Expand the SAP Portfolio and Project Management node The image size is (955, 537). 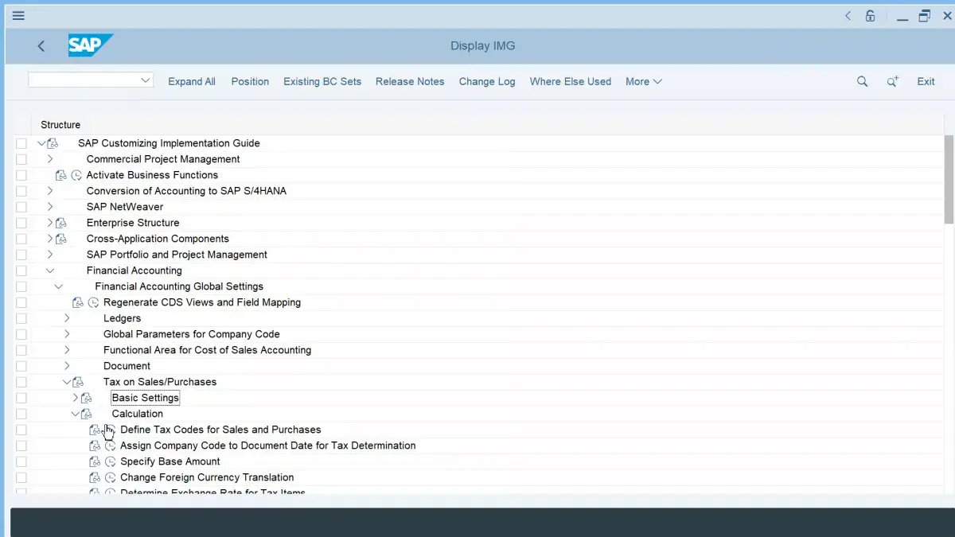coord(50,255)
